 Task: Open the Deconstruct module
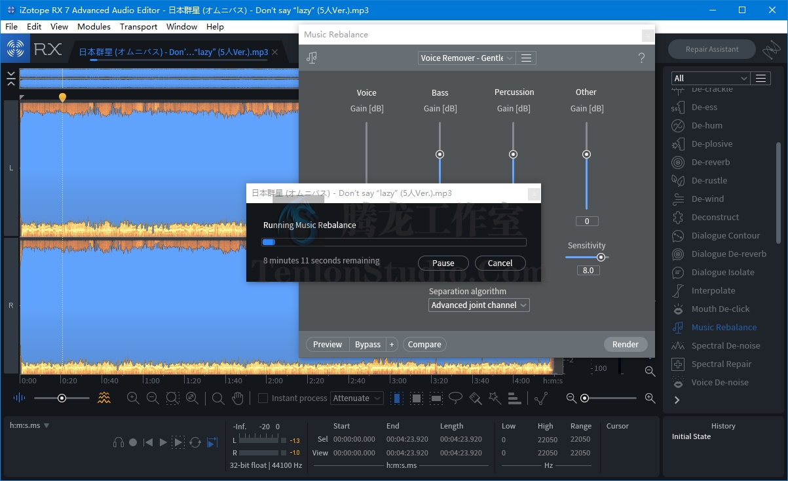coord(715,217)
